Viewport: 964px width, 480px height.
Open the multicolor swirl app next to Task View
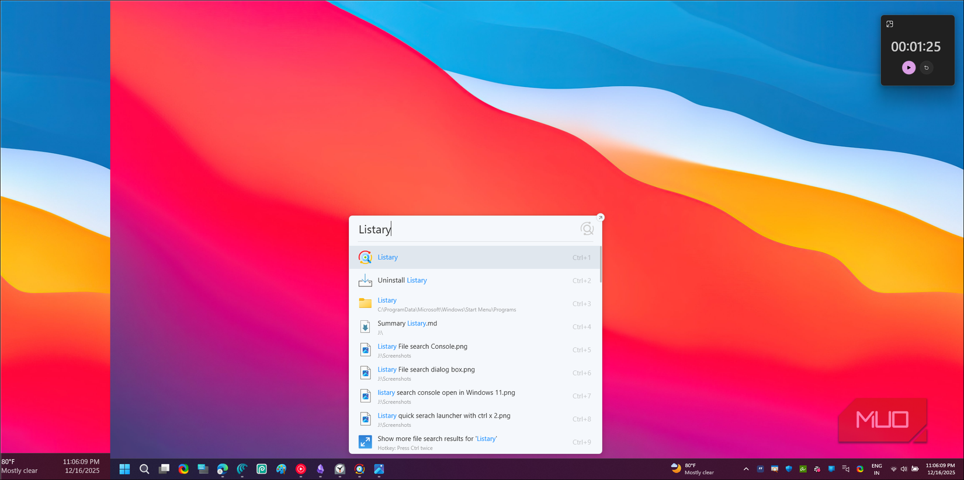(183, 469)
